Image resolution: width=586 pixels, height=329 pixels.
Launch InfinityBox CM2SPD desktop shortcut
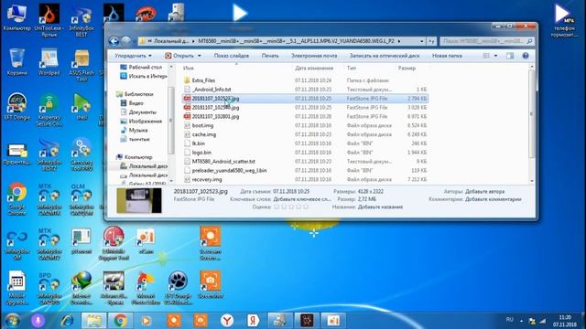49,289
